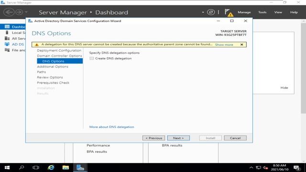Show hidden system tray icons
The height and width of the screenshot is (172, 306).
point(251,168)
